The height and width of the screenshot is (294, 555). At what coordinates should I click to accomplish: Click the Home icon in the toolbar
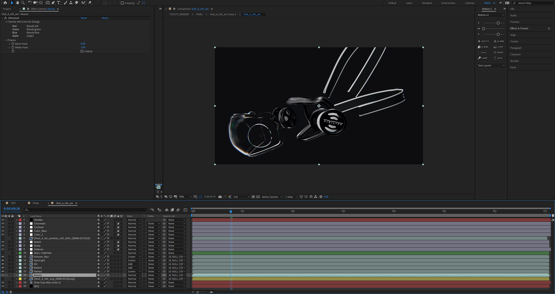(5, 3)
